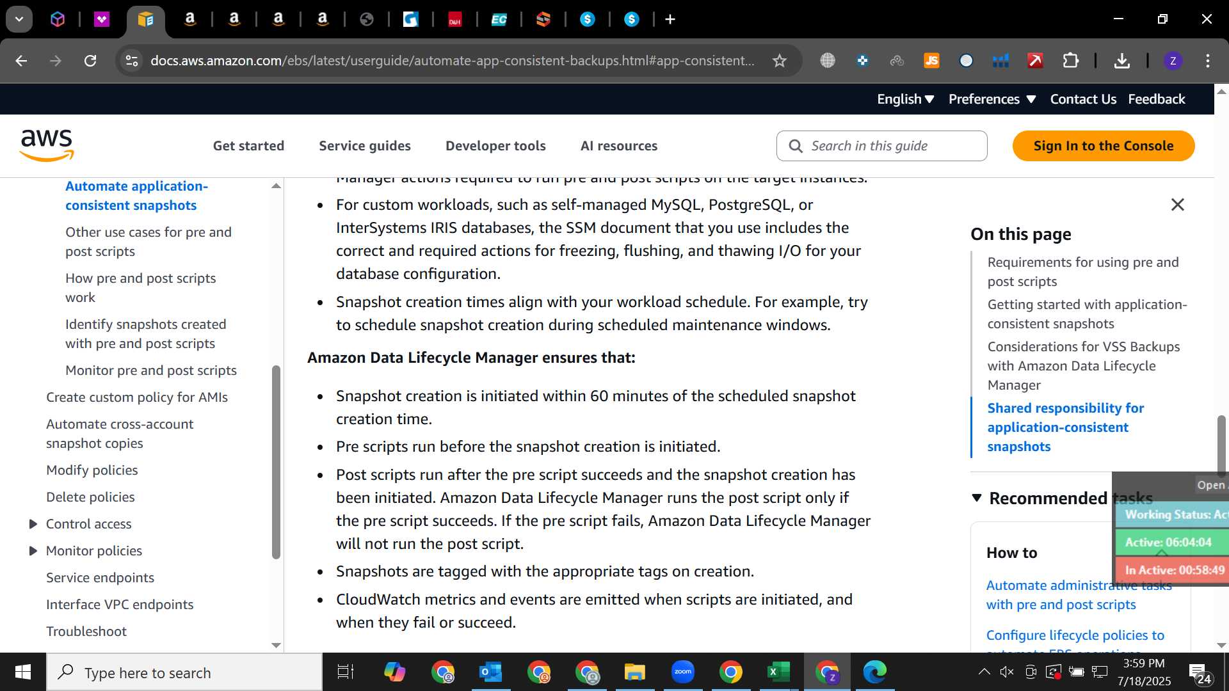Show hidden system tray icons

tap(984, 672)
